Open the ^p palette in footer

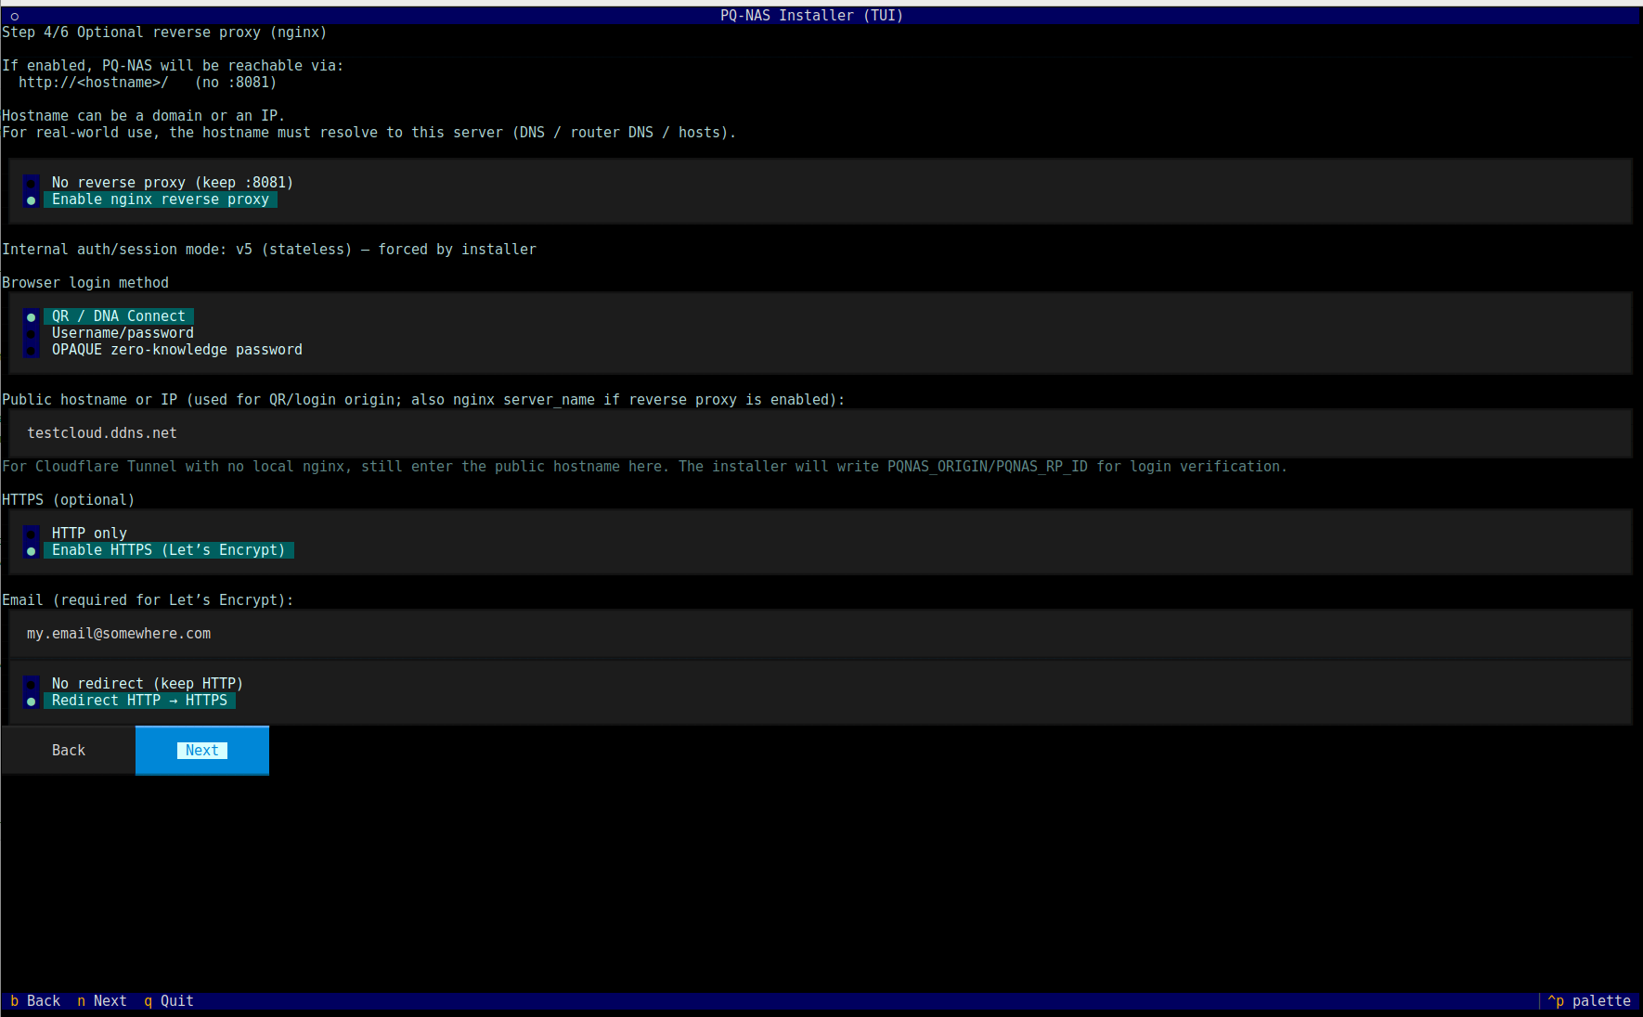click(x=1589, y=1001)
